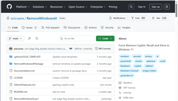Open commit message 'gaming copilot note'
The height and width of the screenshot is (101, 178).
tap(63, 85)
